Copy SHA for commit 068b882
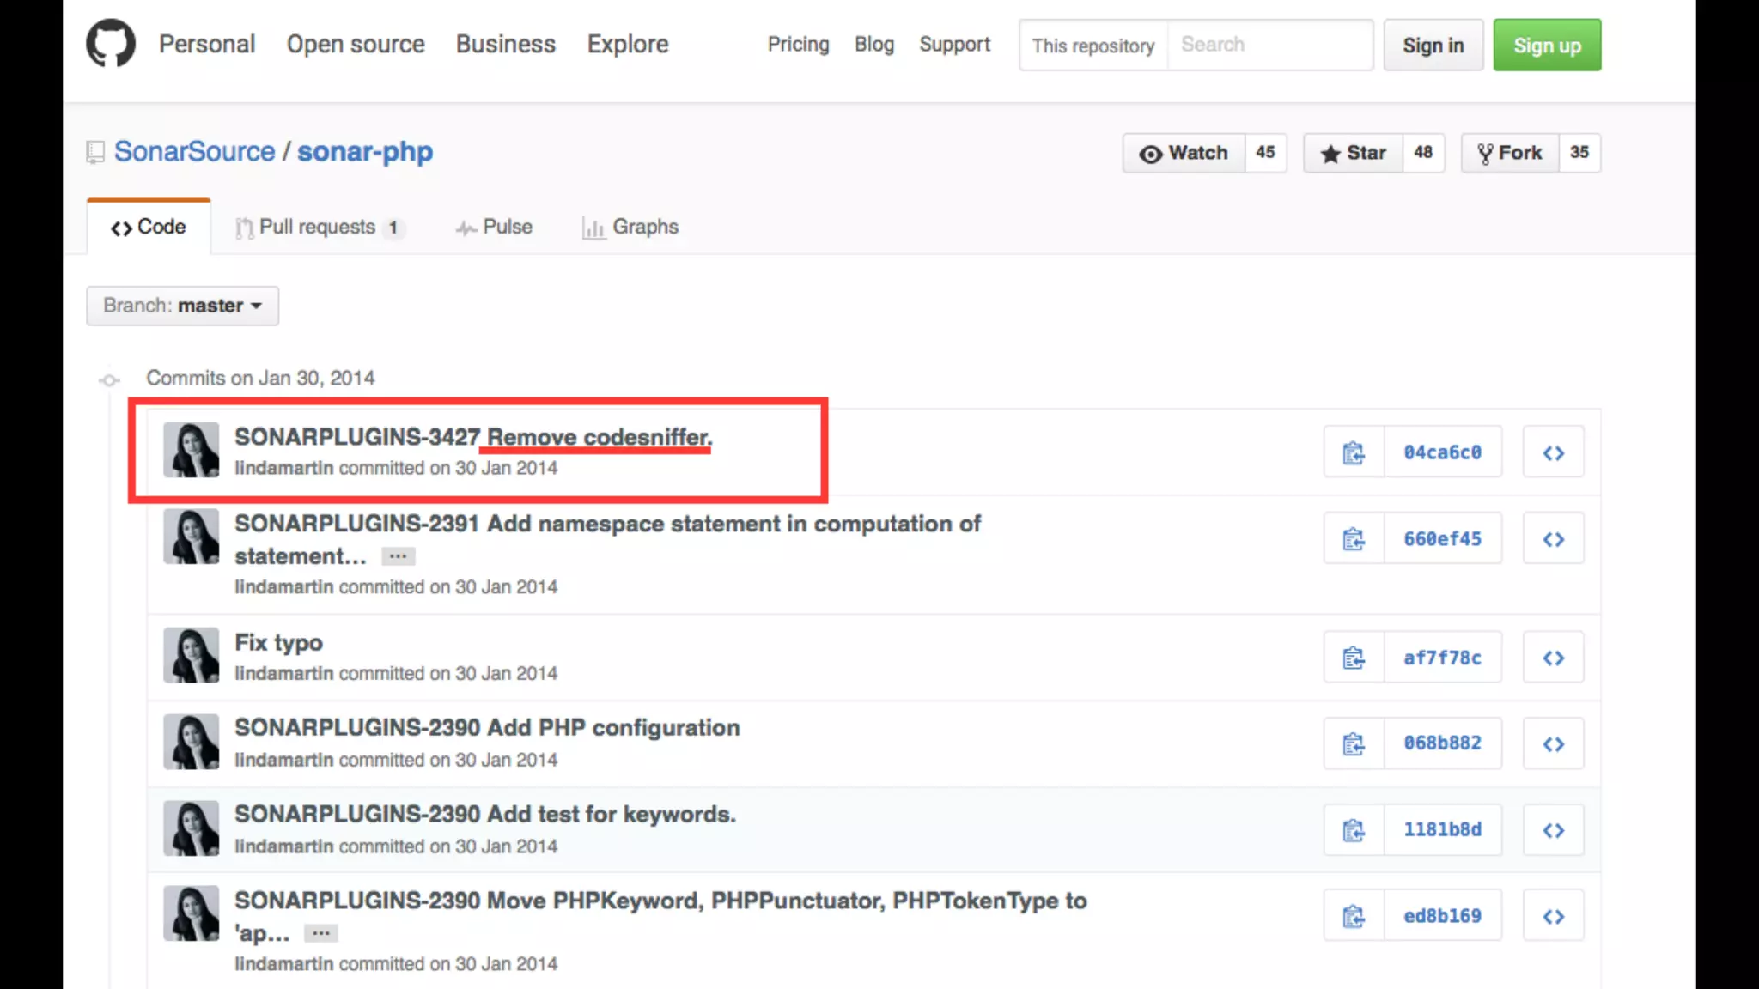1759x989 pixels. [x=1354, y=743]
